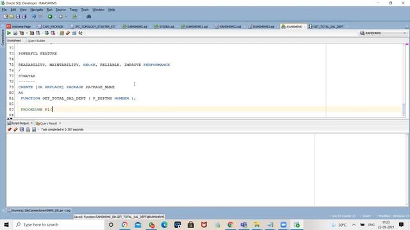
Task: Switch to the IPC_TOPOLOGY_STARTER_KIT tab
Action: 94,27
